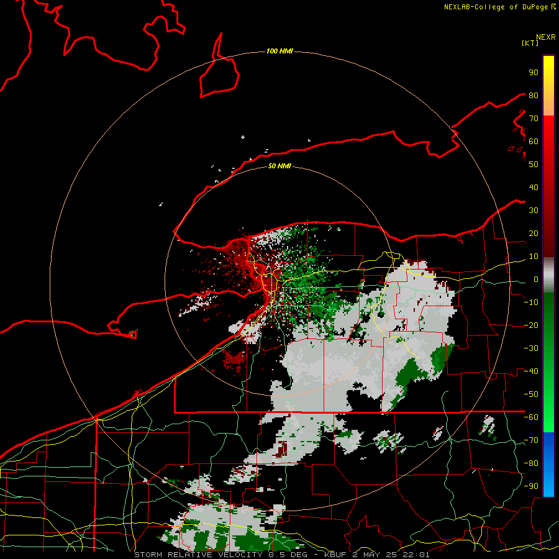This screenshot has width=559, height=559.
Task: Click the small green triangle marker on the lakeshore
Action: tap(133, 334)
